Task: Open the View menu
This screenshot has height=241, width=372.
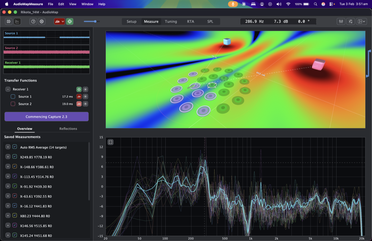Action: [73, 4]
